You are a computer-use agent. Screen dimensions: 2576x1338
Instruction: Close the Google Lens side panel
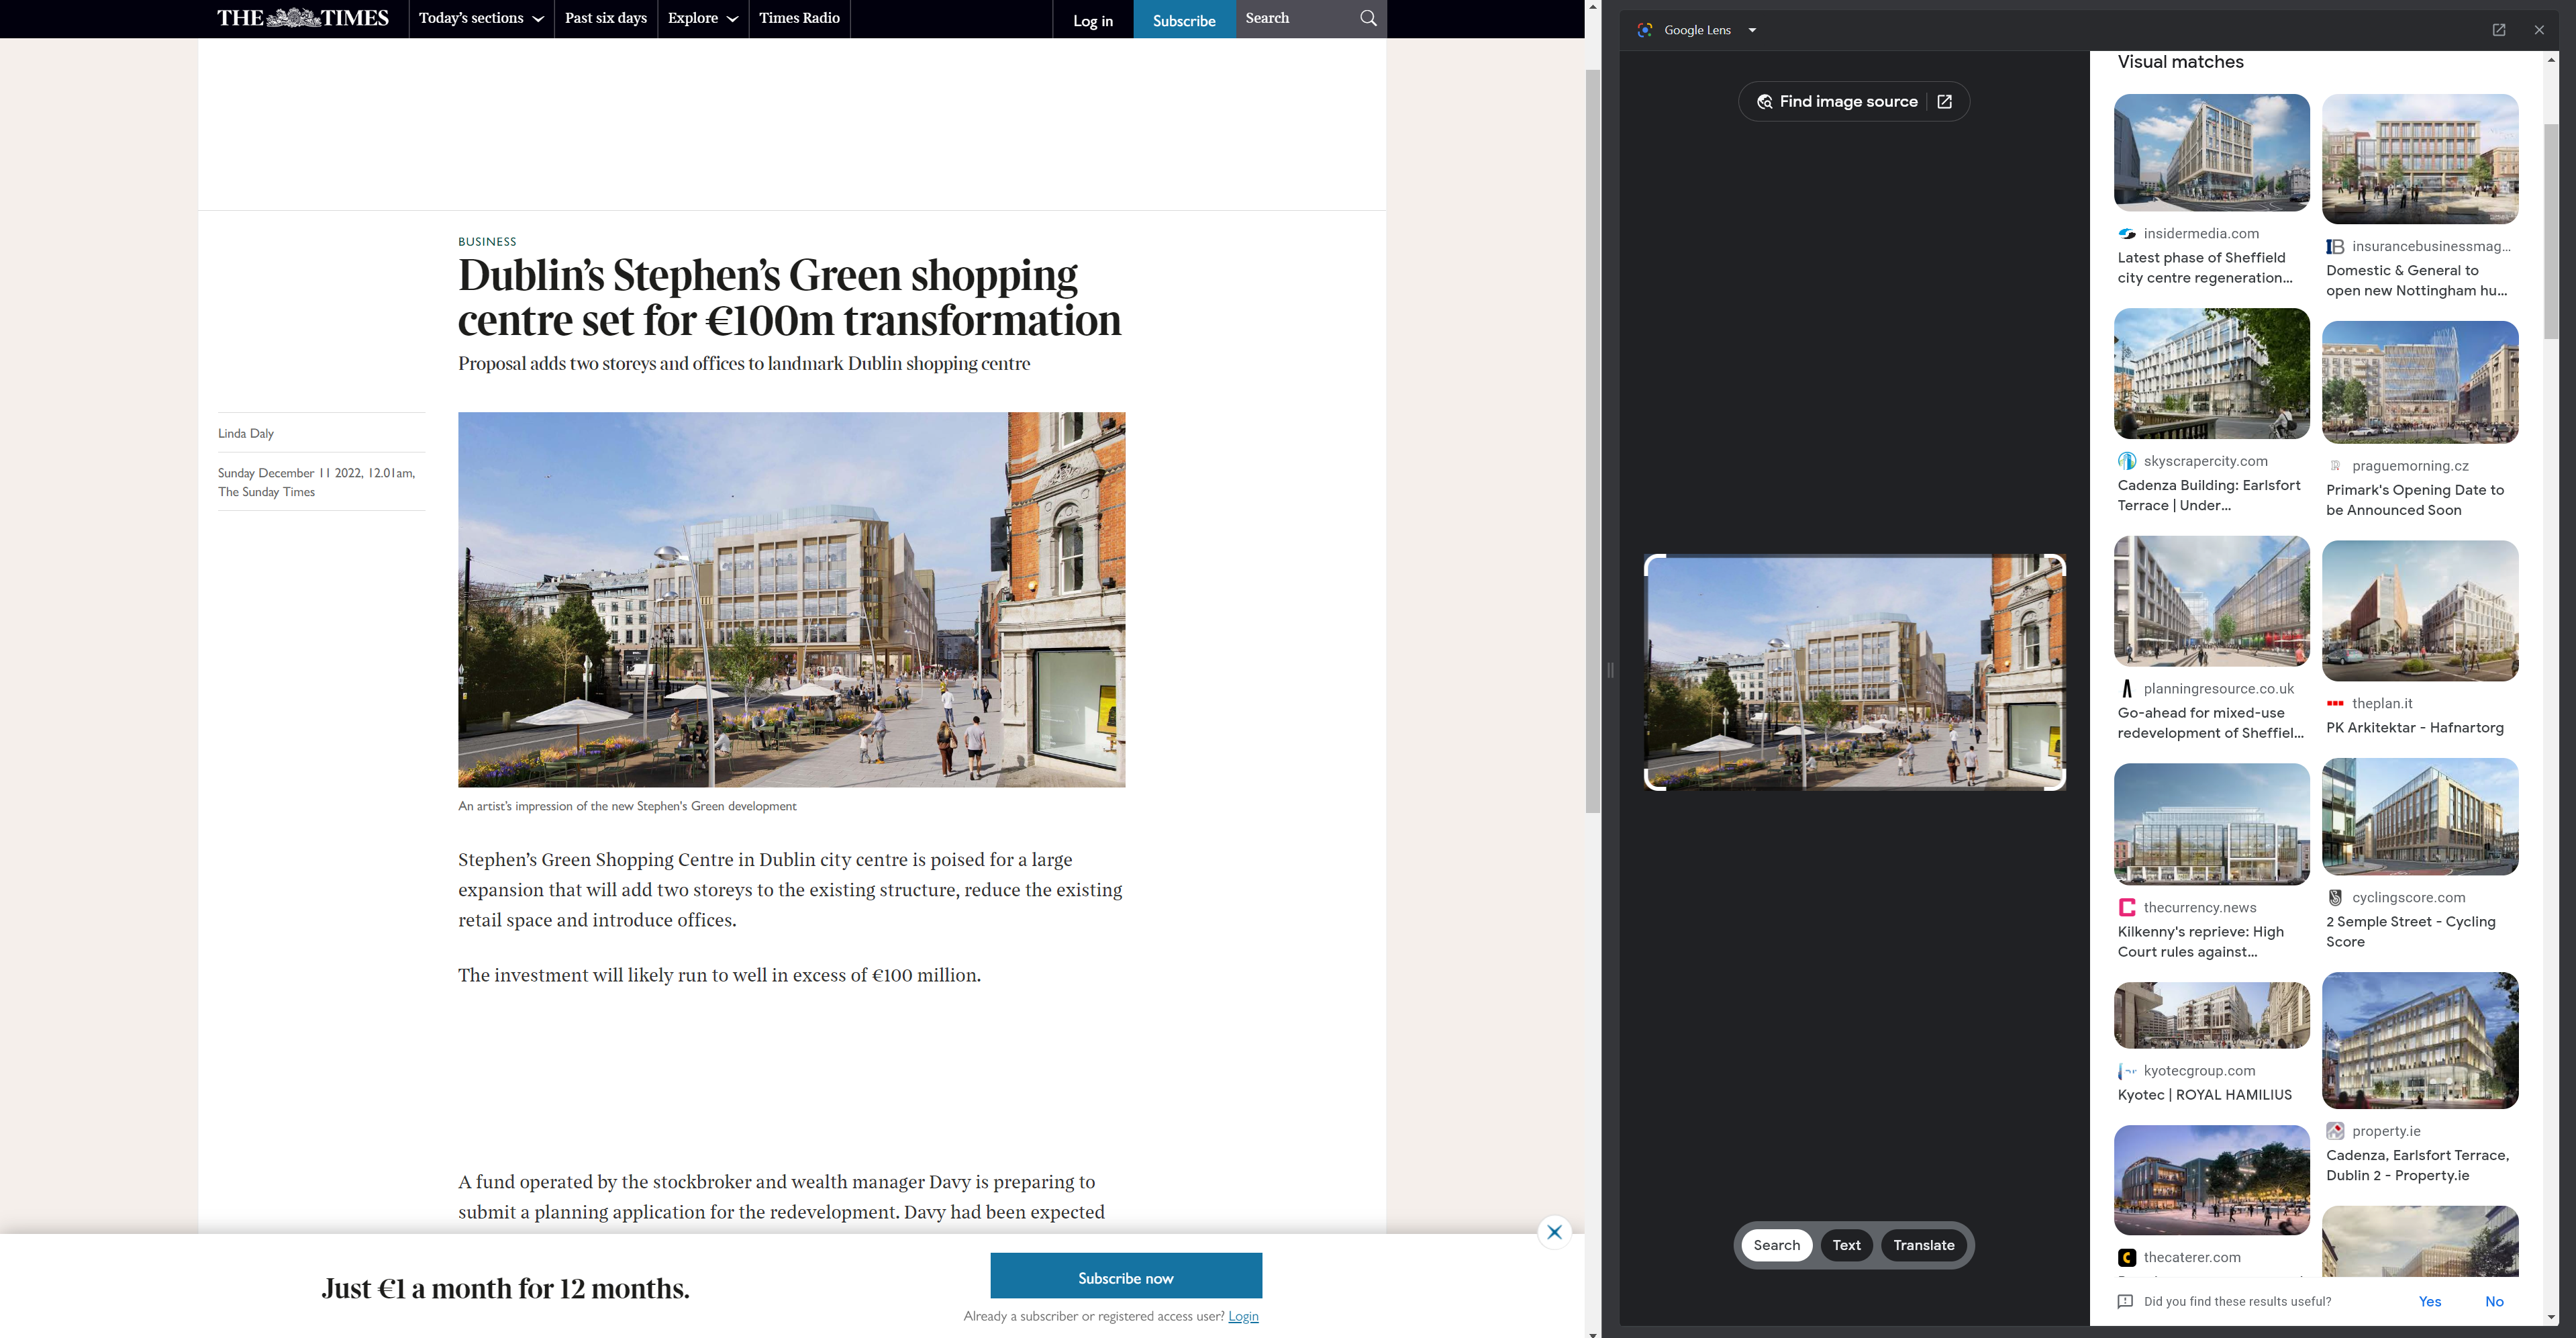tap(2539, 30)
